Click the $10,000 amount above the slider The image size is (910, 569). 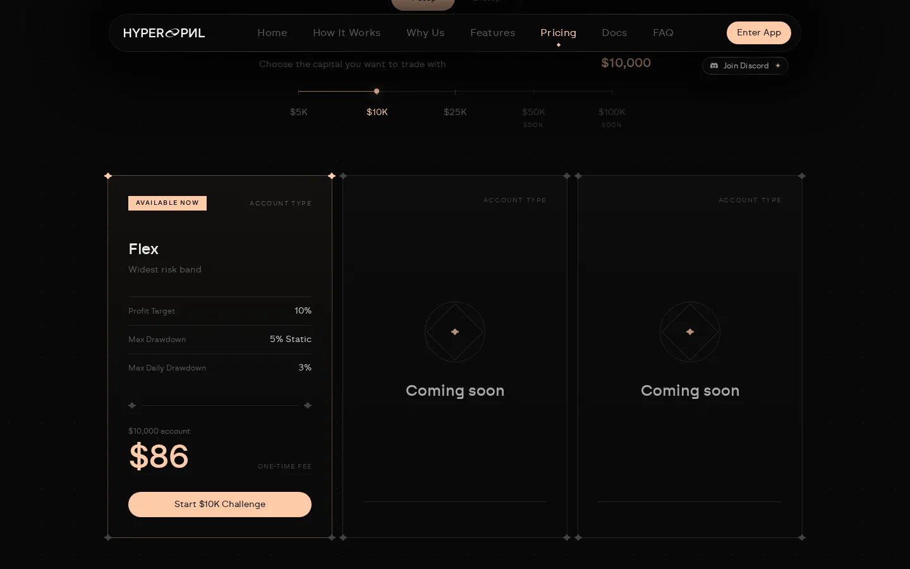tap(626, 63)
